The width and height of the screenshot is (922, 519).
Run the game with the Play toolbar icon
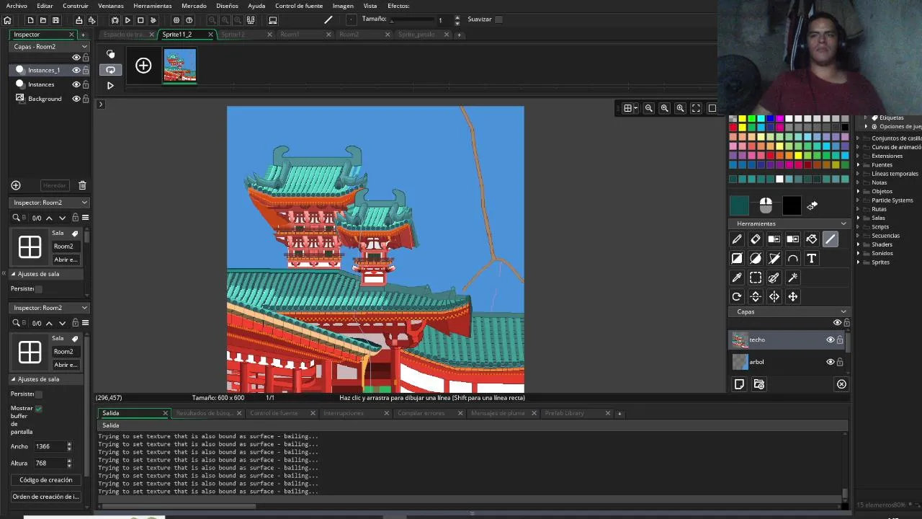tap(127, 20)
